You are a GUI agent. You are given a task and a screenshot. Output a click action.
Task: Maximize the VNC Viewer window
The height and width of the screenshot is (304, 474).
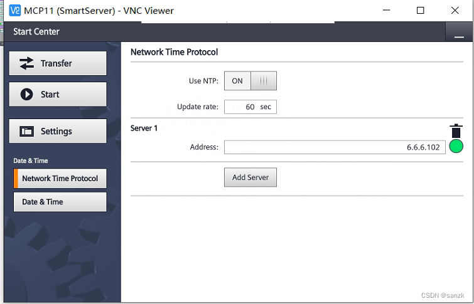point(420,10)
